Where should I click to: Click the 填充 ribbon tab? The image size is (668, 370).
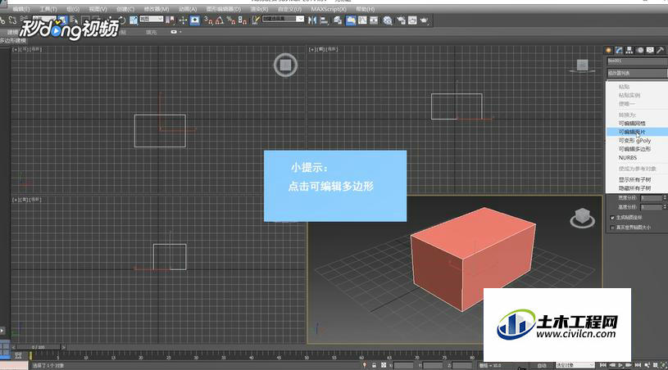[152, 32]
